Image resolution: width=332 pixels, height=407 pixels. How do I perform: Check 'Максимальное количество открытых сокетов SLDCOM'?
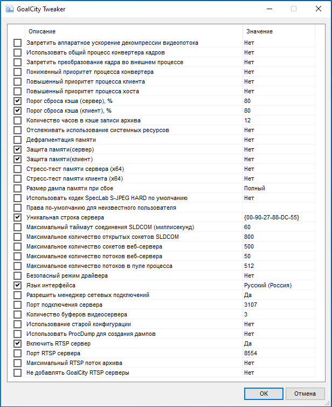coord(17,237)
